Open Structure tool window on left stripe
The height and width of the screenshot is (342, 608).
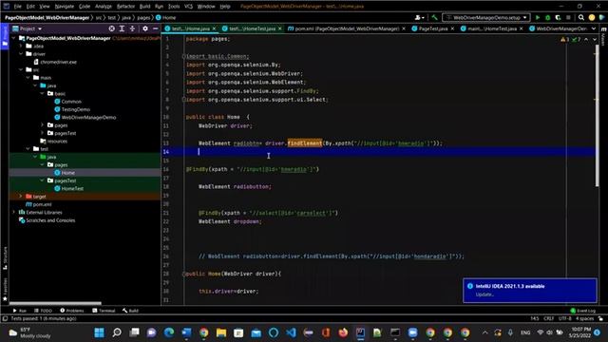coord(5,257)
